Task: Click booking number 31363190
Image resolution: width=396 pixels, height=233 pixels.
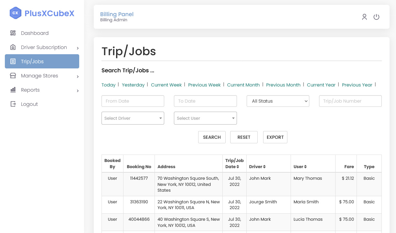Action: tap(139, 202)
